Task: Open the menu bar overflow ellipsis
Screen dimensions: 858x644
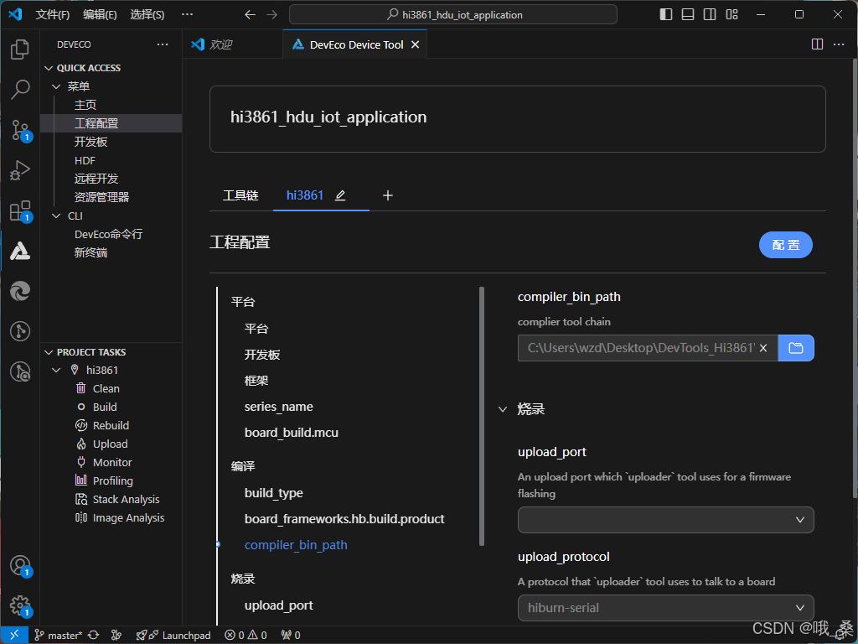Action: click(187, 15)
